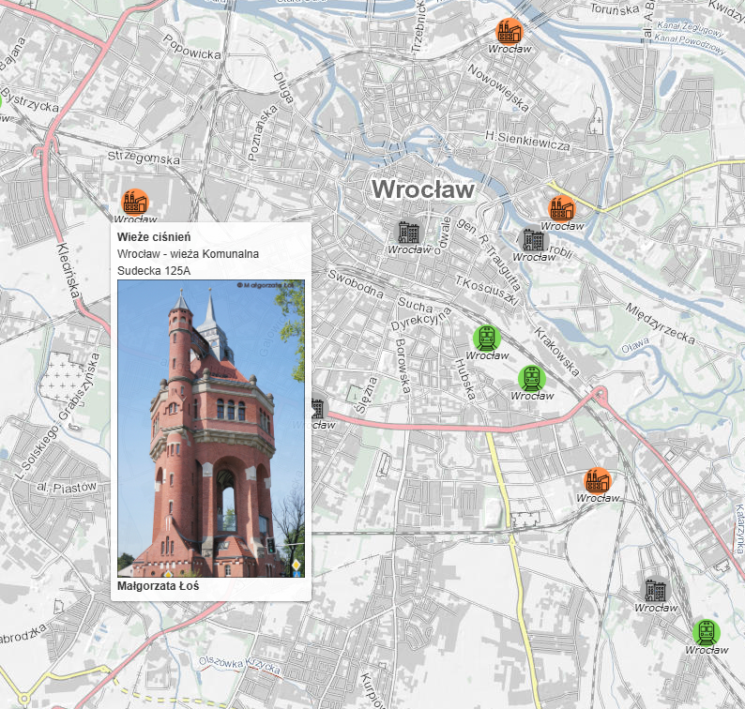Screen dimensions: 745x709
Task: Click the orange factory marker near Toruńska
Action: (509, 32)
